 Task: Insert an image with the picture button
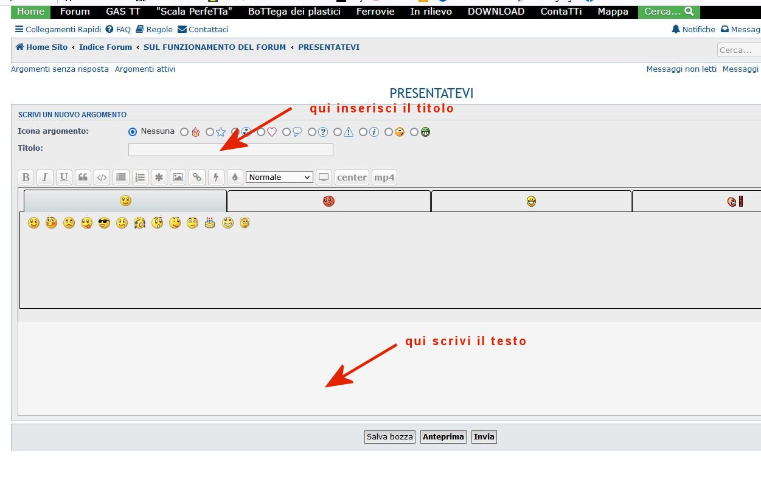(x=178, y=177)
